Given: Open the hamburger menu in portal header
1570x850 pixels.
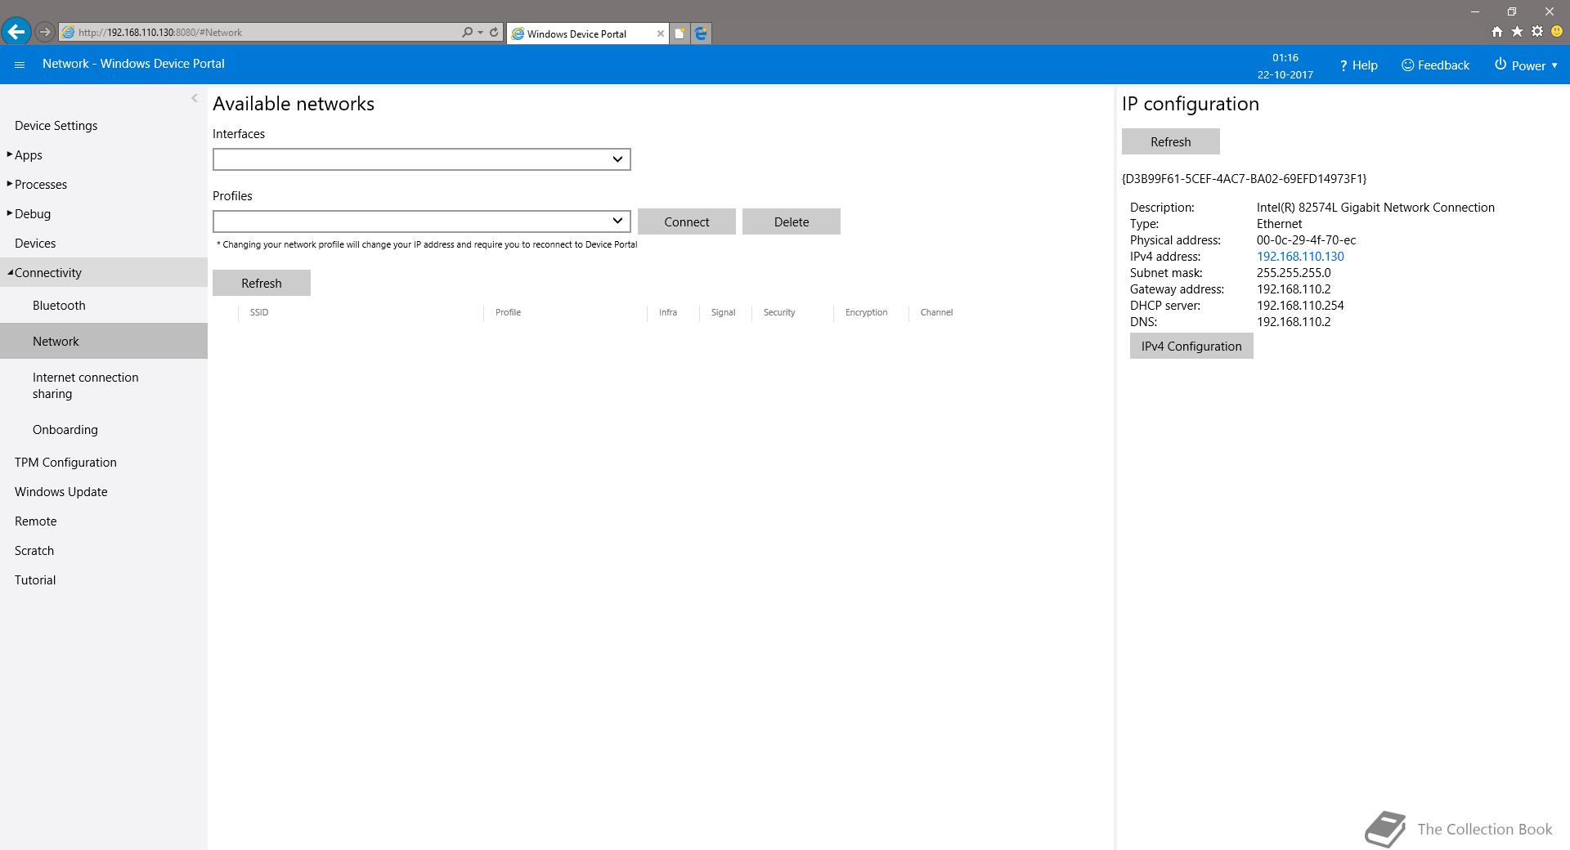Looking at the screenshot, I should click(x=20, y=65).
